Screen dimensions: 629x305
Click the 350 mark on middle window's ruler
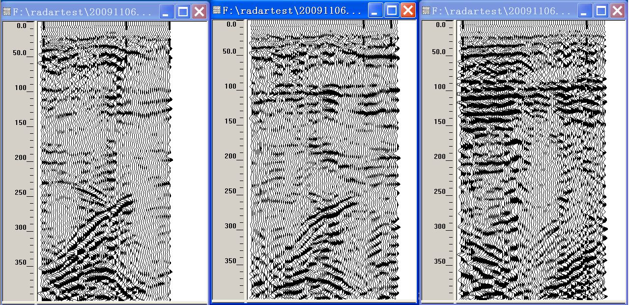click(230, 261)
